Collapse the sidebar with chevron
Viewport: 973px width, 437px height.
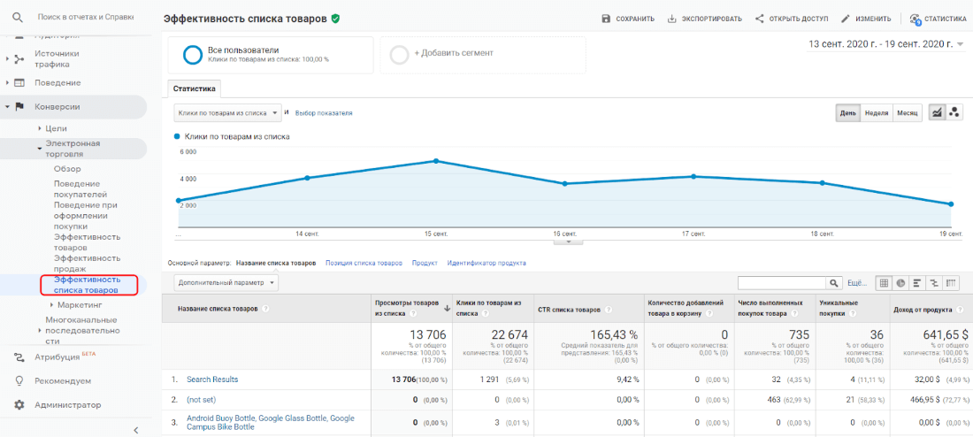point(136,430)
